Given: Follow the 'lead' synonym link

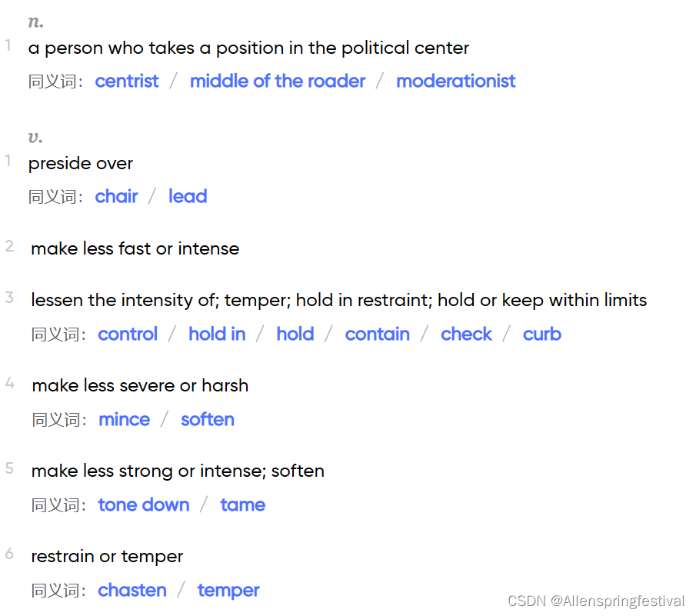Looking at the screenshot, I should pyautogui.click(x=188, y=196).
